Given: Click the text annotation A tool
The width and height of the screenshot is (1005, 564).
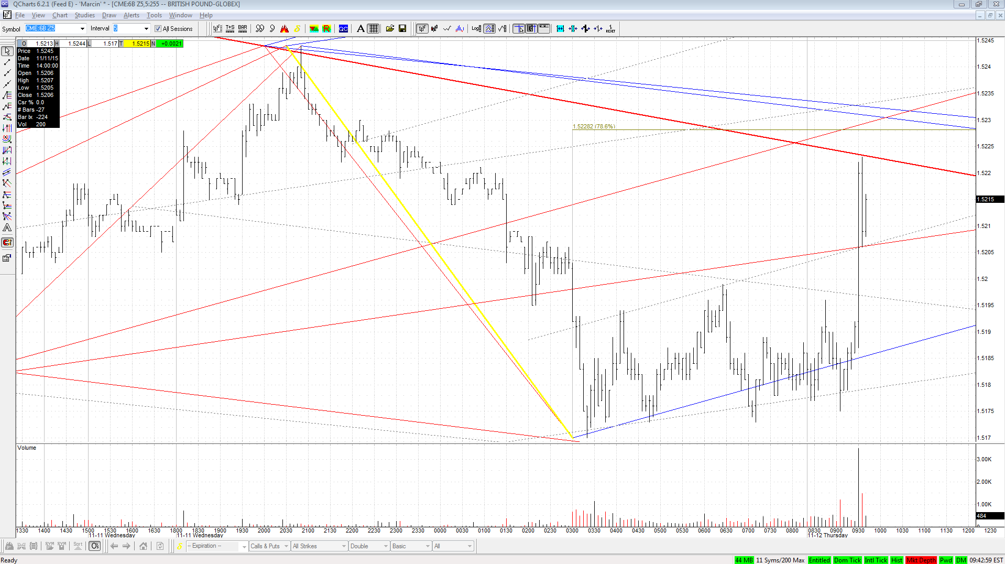Looking at the screenshot, I should [x=361, y=28].
